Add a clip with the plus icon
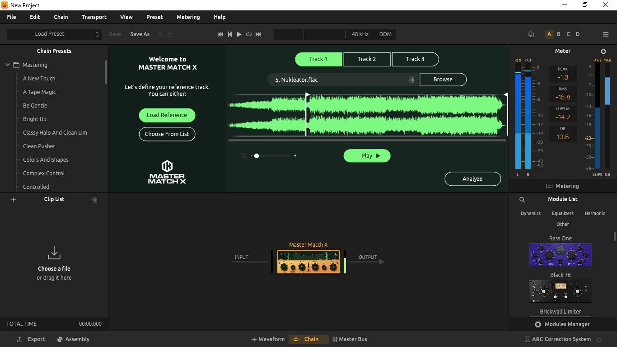The image size is (617, 347). coord(14,199)
